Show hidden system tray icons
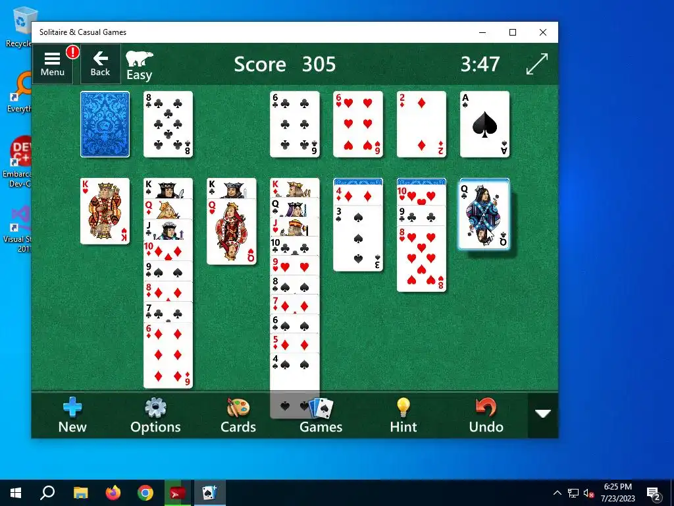 point(557,493)
